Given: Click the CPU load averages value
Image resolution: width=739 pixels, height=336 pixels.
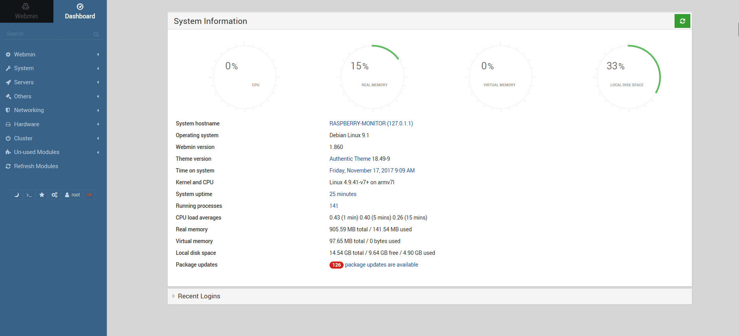Looking at the screenshot, I should coord(378,218).
